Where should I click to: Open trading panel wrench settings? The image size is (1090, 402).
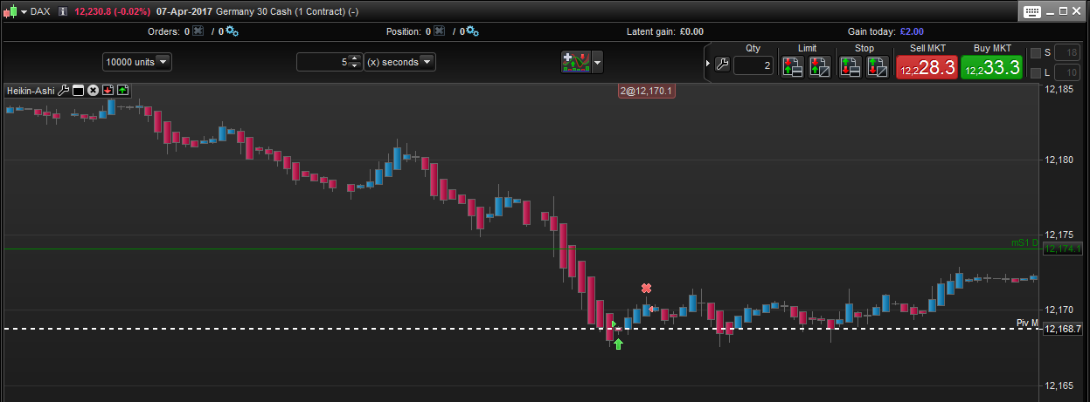pos(722,64)
